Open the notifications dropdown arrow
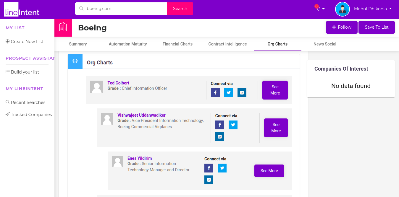 pyautogui.click(x=323, y=9)
